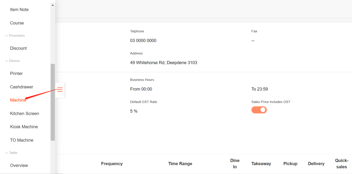Open Item Note in sidebar
This screenshot has height=174, width=352.
click(x=19, y=10)
